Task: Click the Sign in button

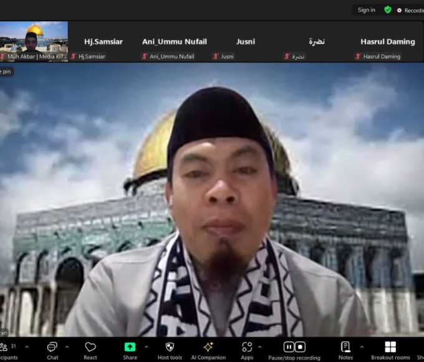Action: [x=366, y=10]
